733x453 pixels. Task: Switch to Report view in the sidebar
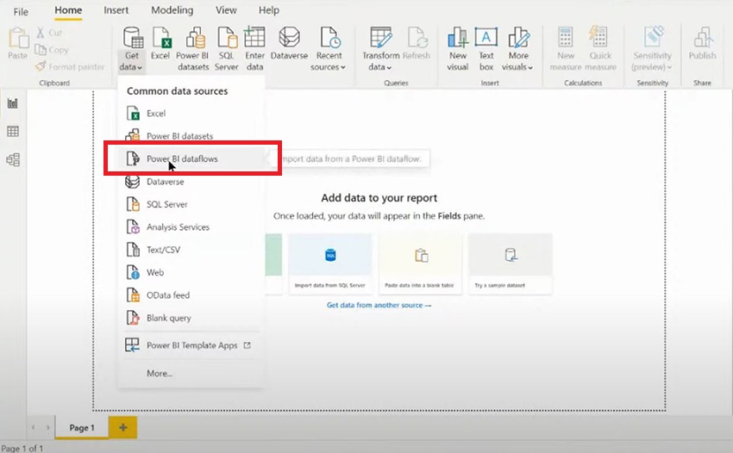tap(13, 103)
